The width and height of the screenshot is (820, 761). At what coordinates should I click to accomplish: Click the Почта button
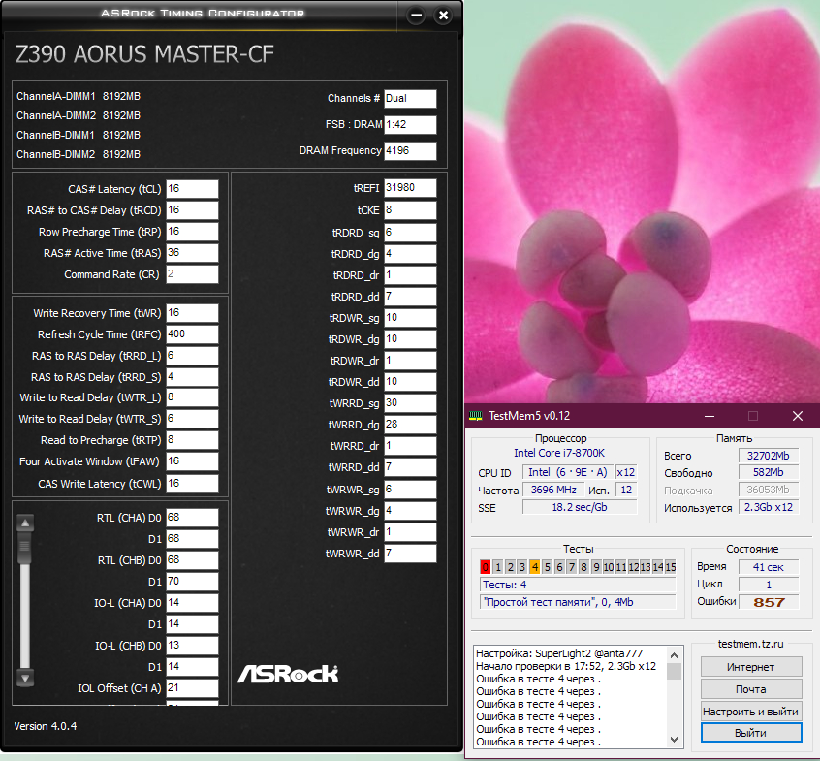[x=751, y=689]
